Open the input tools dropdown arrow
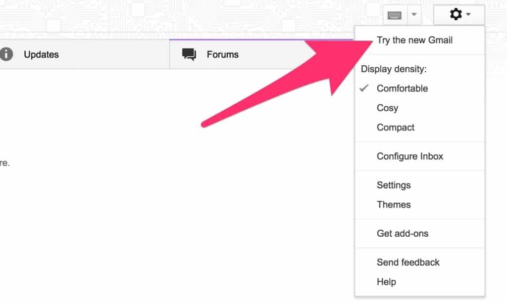This screenshot has width=507, height=302. [x=414, y=15]
